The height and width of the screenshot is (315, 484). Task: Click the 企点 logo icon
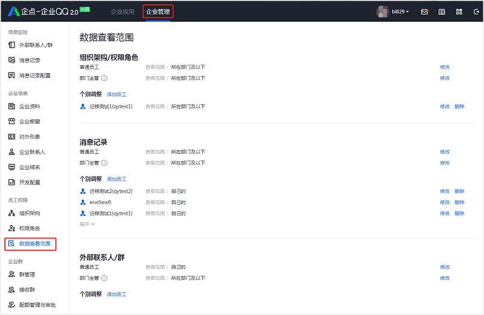14,11
